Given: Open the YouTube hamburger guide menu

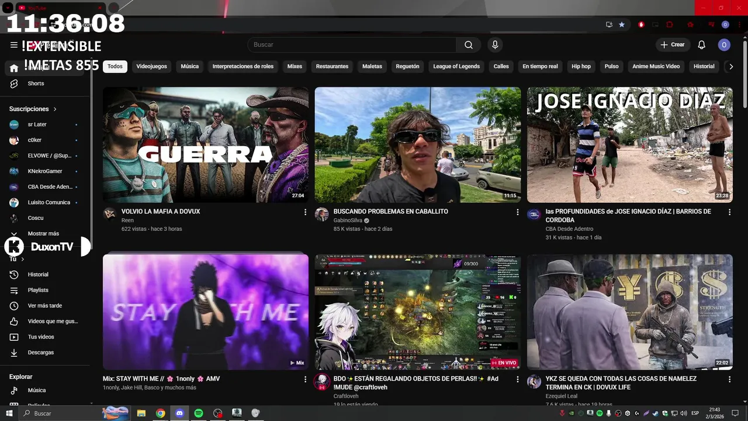Looking at the screenshot, I should (14, 45).
